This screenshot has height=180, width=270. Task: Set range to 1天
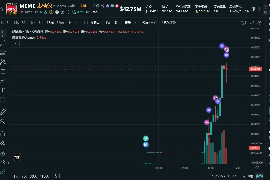[x=16, y=176]
